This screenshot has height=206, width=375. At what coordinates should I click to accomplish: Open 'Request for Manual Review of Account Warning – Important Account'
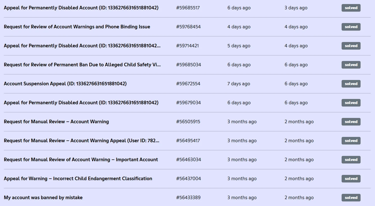point(81,160)
